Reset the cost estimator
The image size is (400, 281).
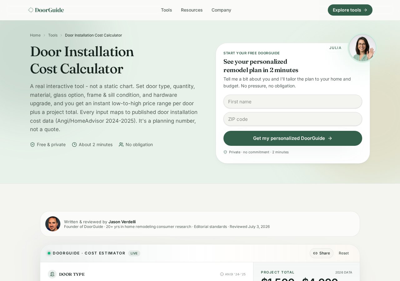(x=344, y=253)
